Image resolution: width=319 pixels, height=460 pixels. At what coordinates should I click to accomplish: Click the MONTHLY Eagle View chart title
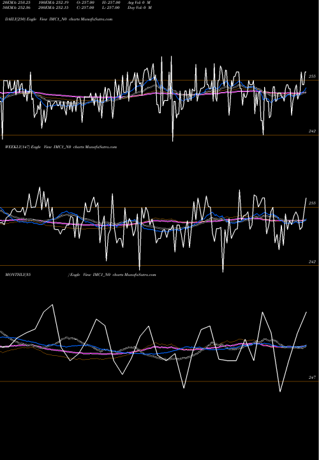coord(80,275)
